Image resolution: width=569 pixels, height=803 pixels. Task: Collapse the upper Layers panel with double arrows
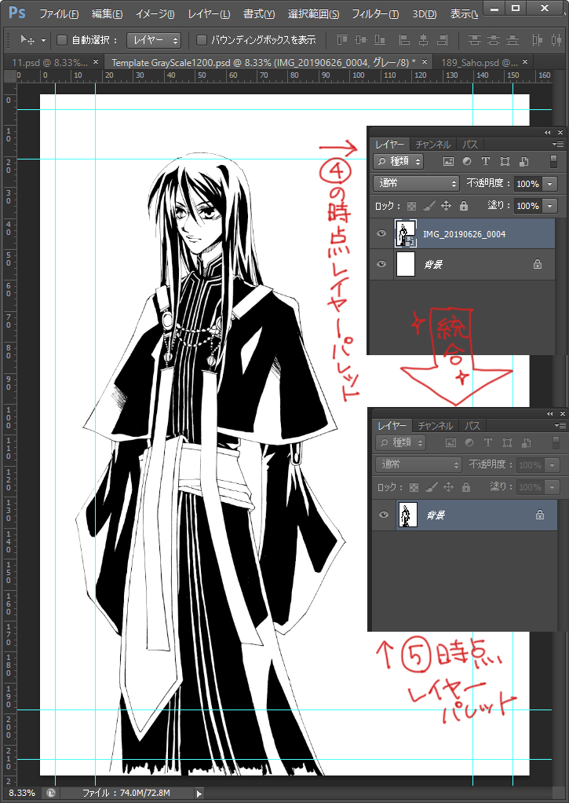coord(548,132)
